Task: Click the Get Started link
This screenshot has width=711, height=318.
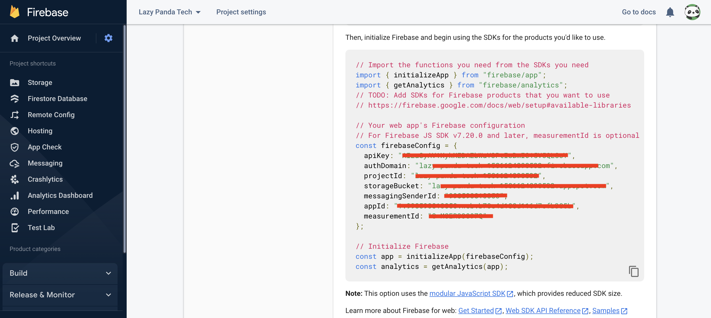Action: coord(476,310)
